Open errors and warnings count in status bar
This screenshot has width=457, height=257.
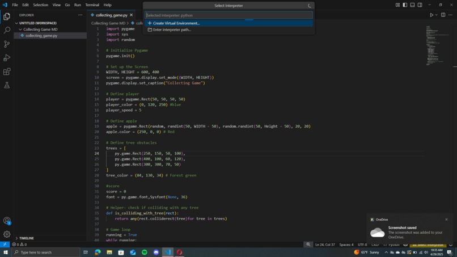19,245
